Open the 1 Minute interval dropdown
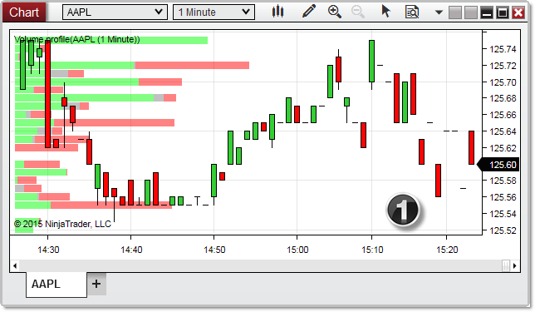Image resolution: width=535 pixels, height=312 pixels. (214, 12)
